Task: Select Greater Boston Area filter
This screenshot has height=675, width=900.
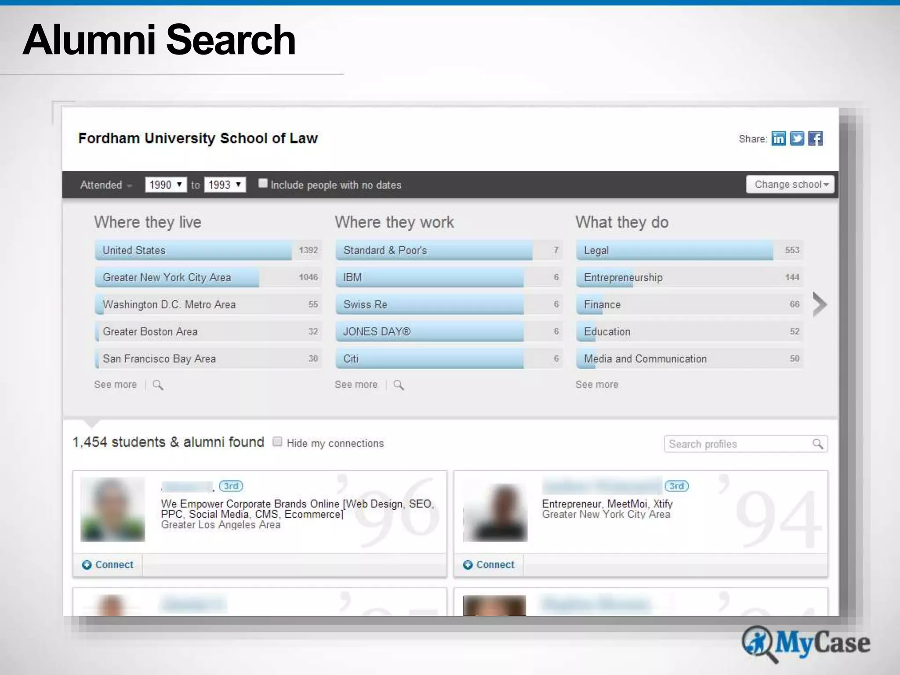Action: 208,331
